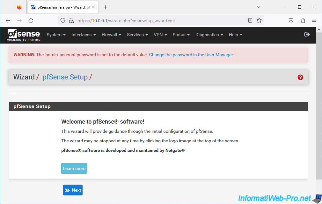Bookmark this page with the star
This screenshot has height=204, width=322.
259,20
